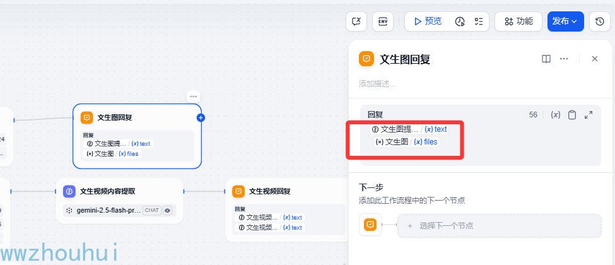Expand the 回复 editor to fullscreen

(589, 115)
